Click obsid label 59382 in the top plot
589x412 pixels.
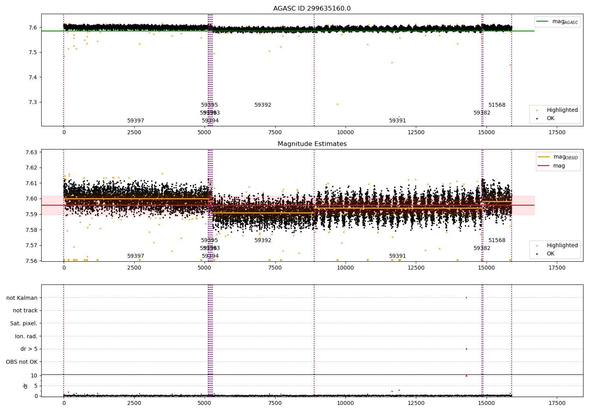482,113
